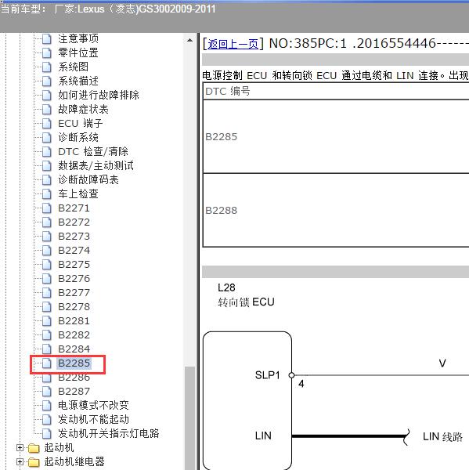Select highlighted B2285 tree item
The image size is (469, 470).
pos(74,363)
